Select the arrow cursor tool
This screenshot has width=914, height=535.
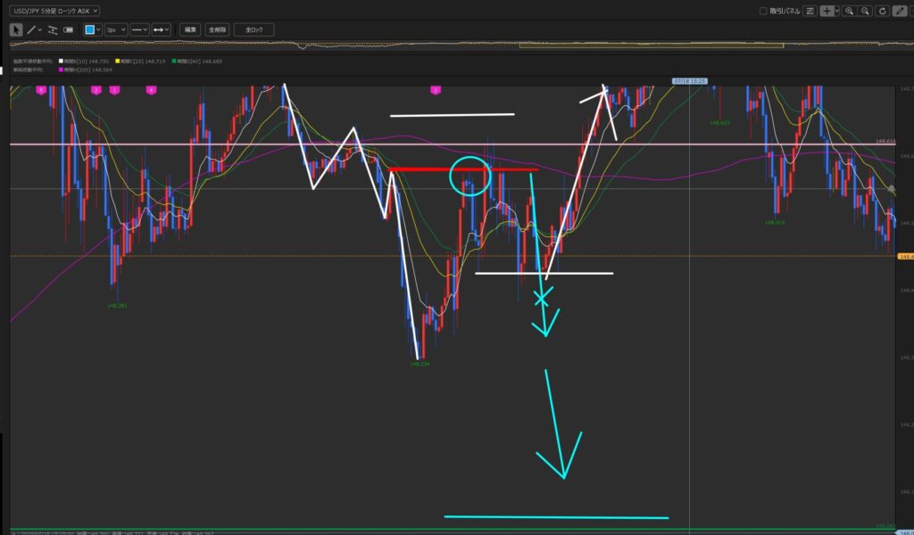pyautogui.click(x=16, y=29)
